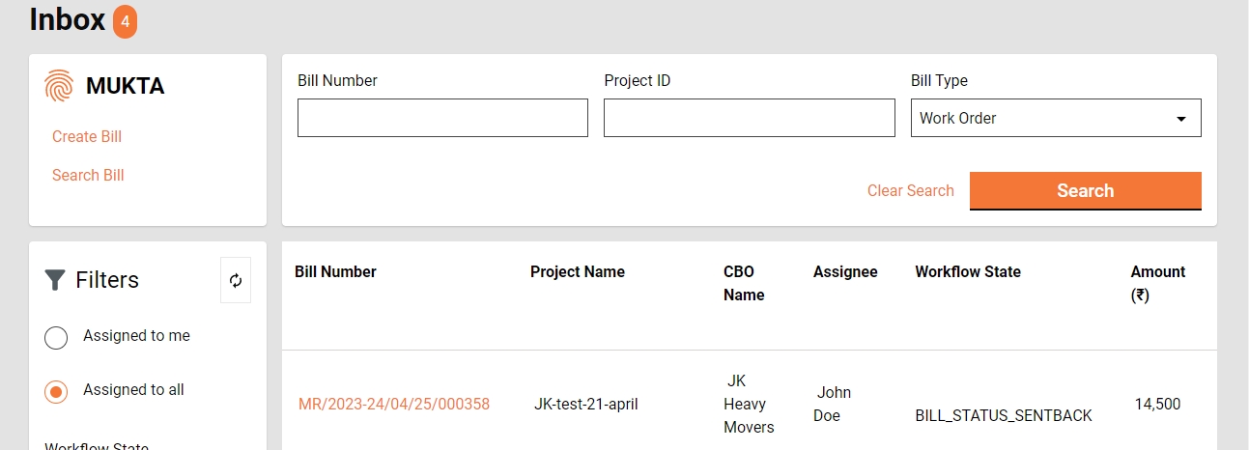Click the Clear Search link
The height and width of the screenshot is (450, 1249).
pos(910,191)
